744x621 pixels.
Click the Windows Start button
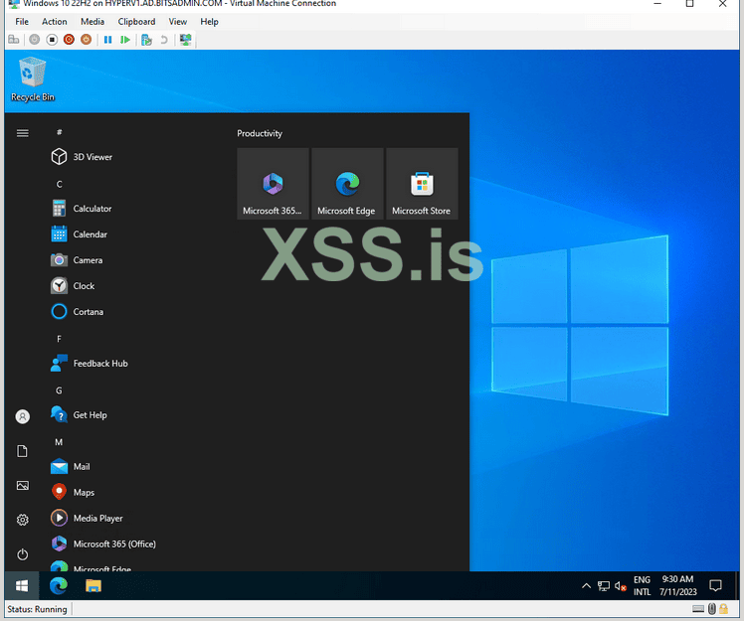coord(22,586)
